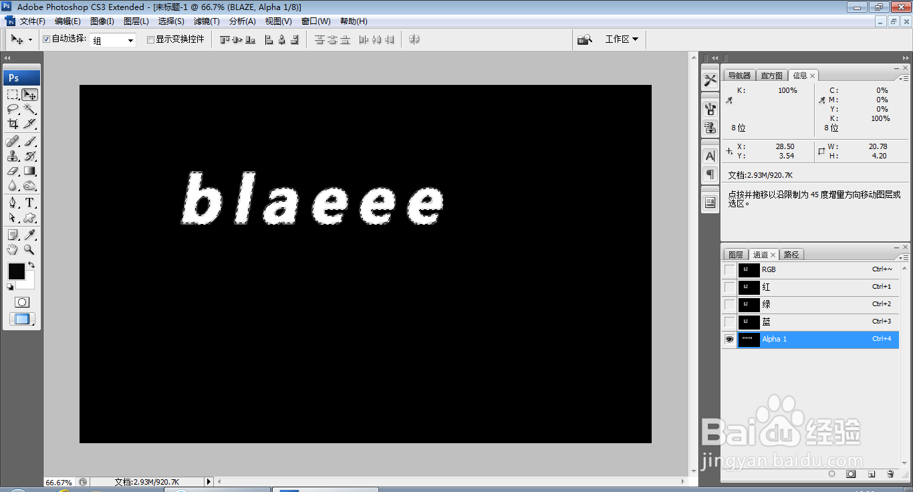913x492 pixels.
Task: Align horizontal centers in options bar
Action: click(x=283, y=39)
